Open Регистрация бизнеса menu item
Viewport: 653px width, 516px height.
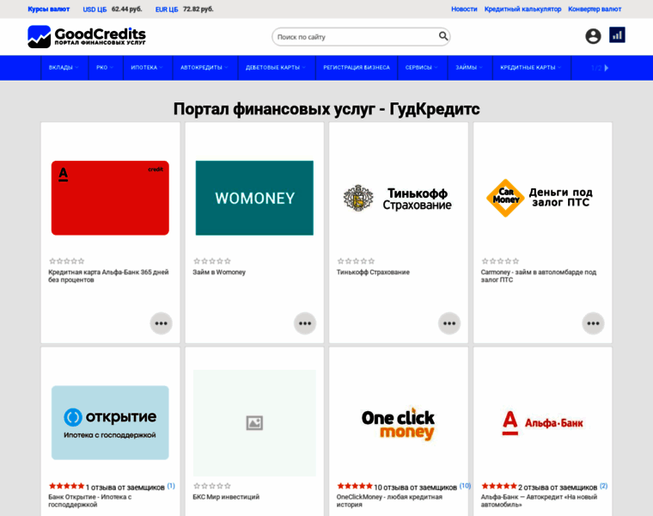point(357,68)
